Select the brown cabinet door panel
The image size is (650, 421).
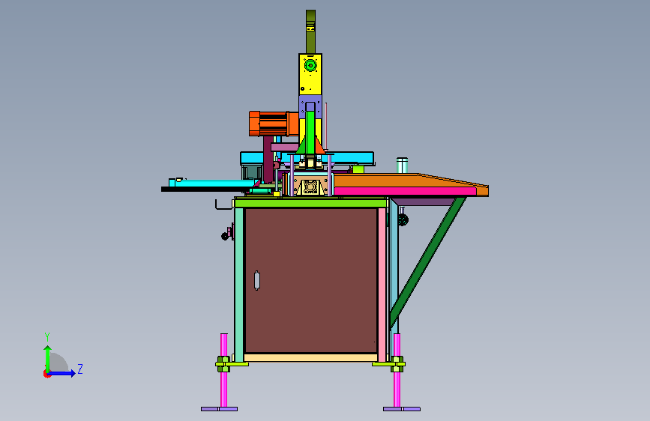coord(311,280)
